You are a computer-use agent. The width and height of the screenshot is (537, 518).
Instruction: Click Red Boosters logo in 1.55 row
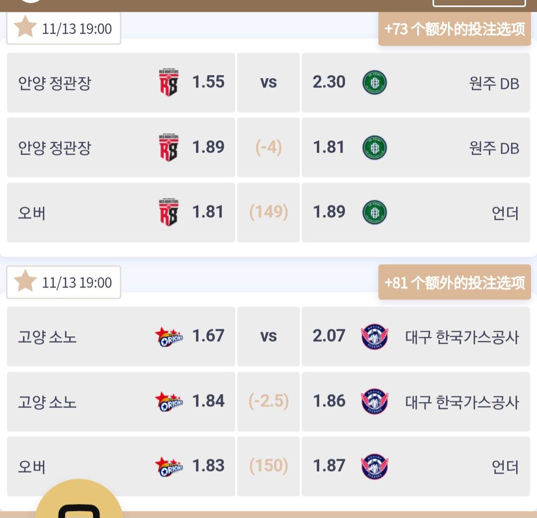[169, 83]
